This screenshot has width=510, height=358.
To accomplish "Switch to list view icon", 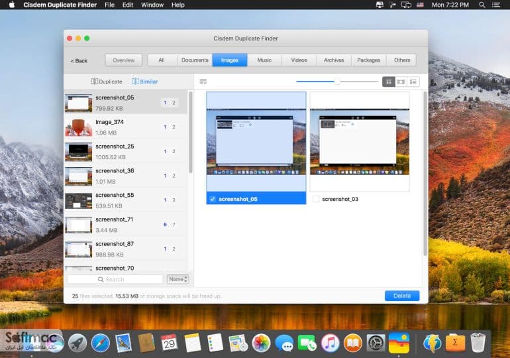I will (413, 82).
